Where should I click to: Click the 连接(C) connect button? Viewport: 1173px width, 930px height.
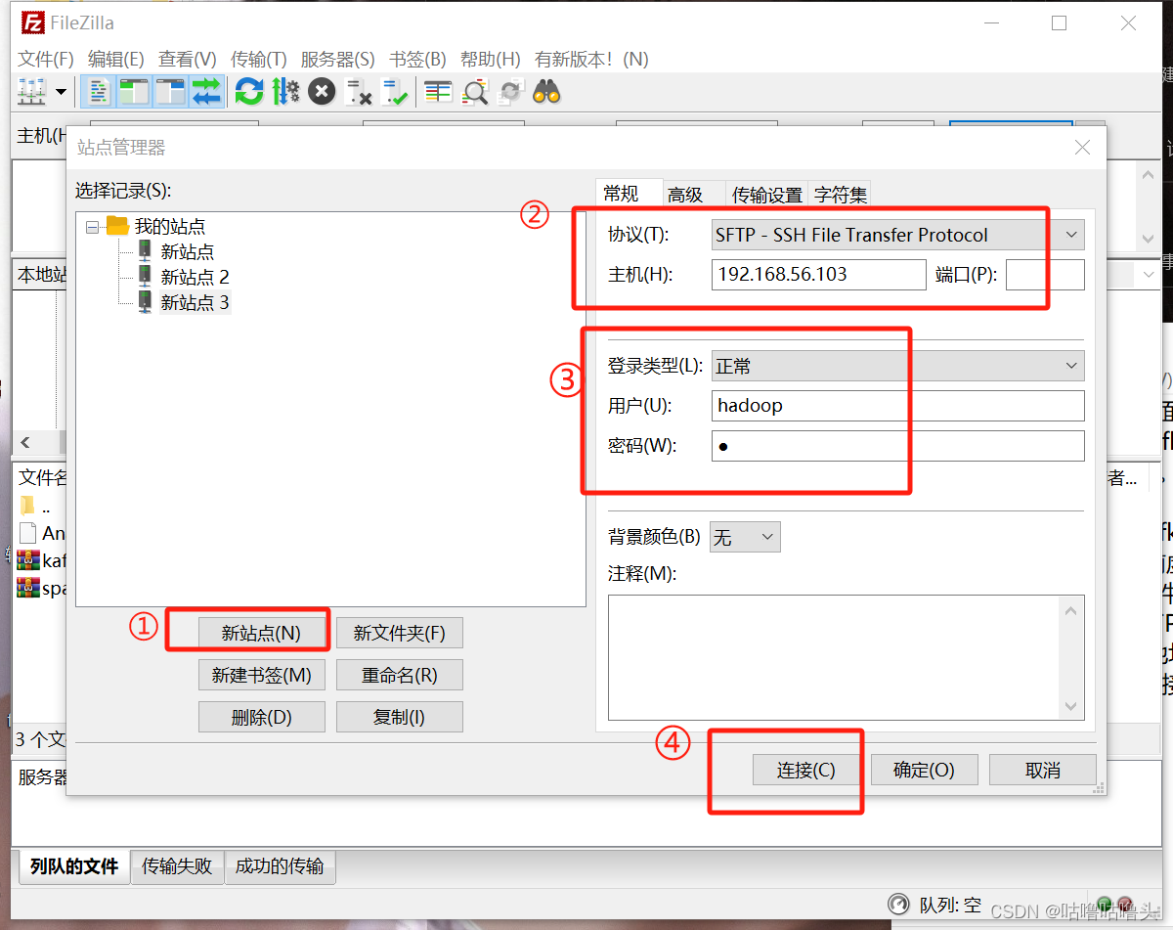[806, 770]
